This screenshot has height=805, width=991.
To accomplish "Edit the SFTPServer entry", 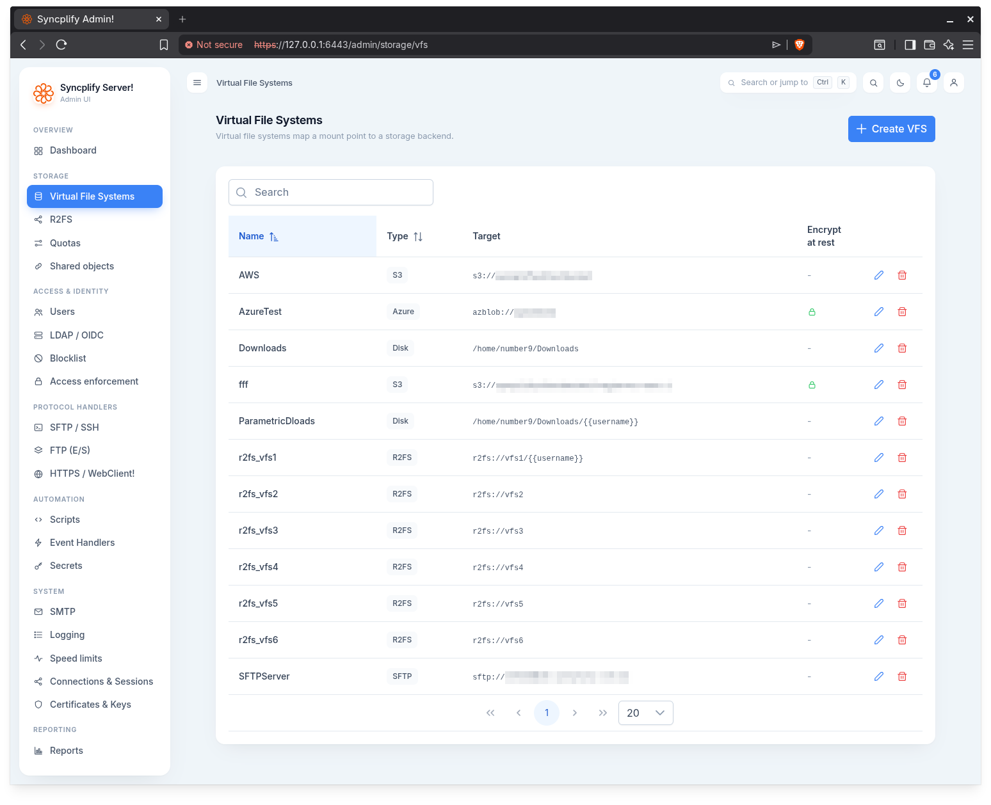I will click(879, 676).
